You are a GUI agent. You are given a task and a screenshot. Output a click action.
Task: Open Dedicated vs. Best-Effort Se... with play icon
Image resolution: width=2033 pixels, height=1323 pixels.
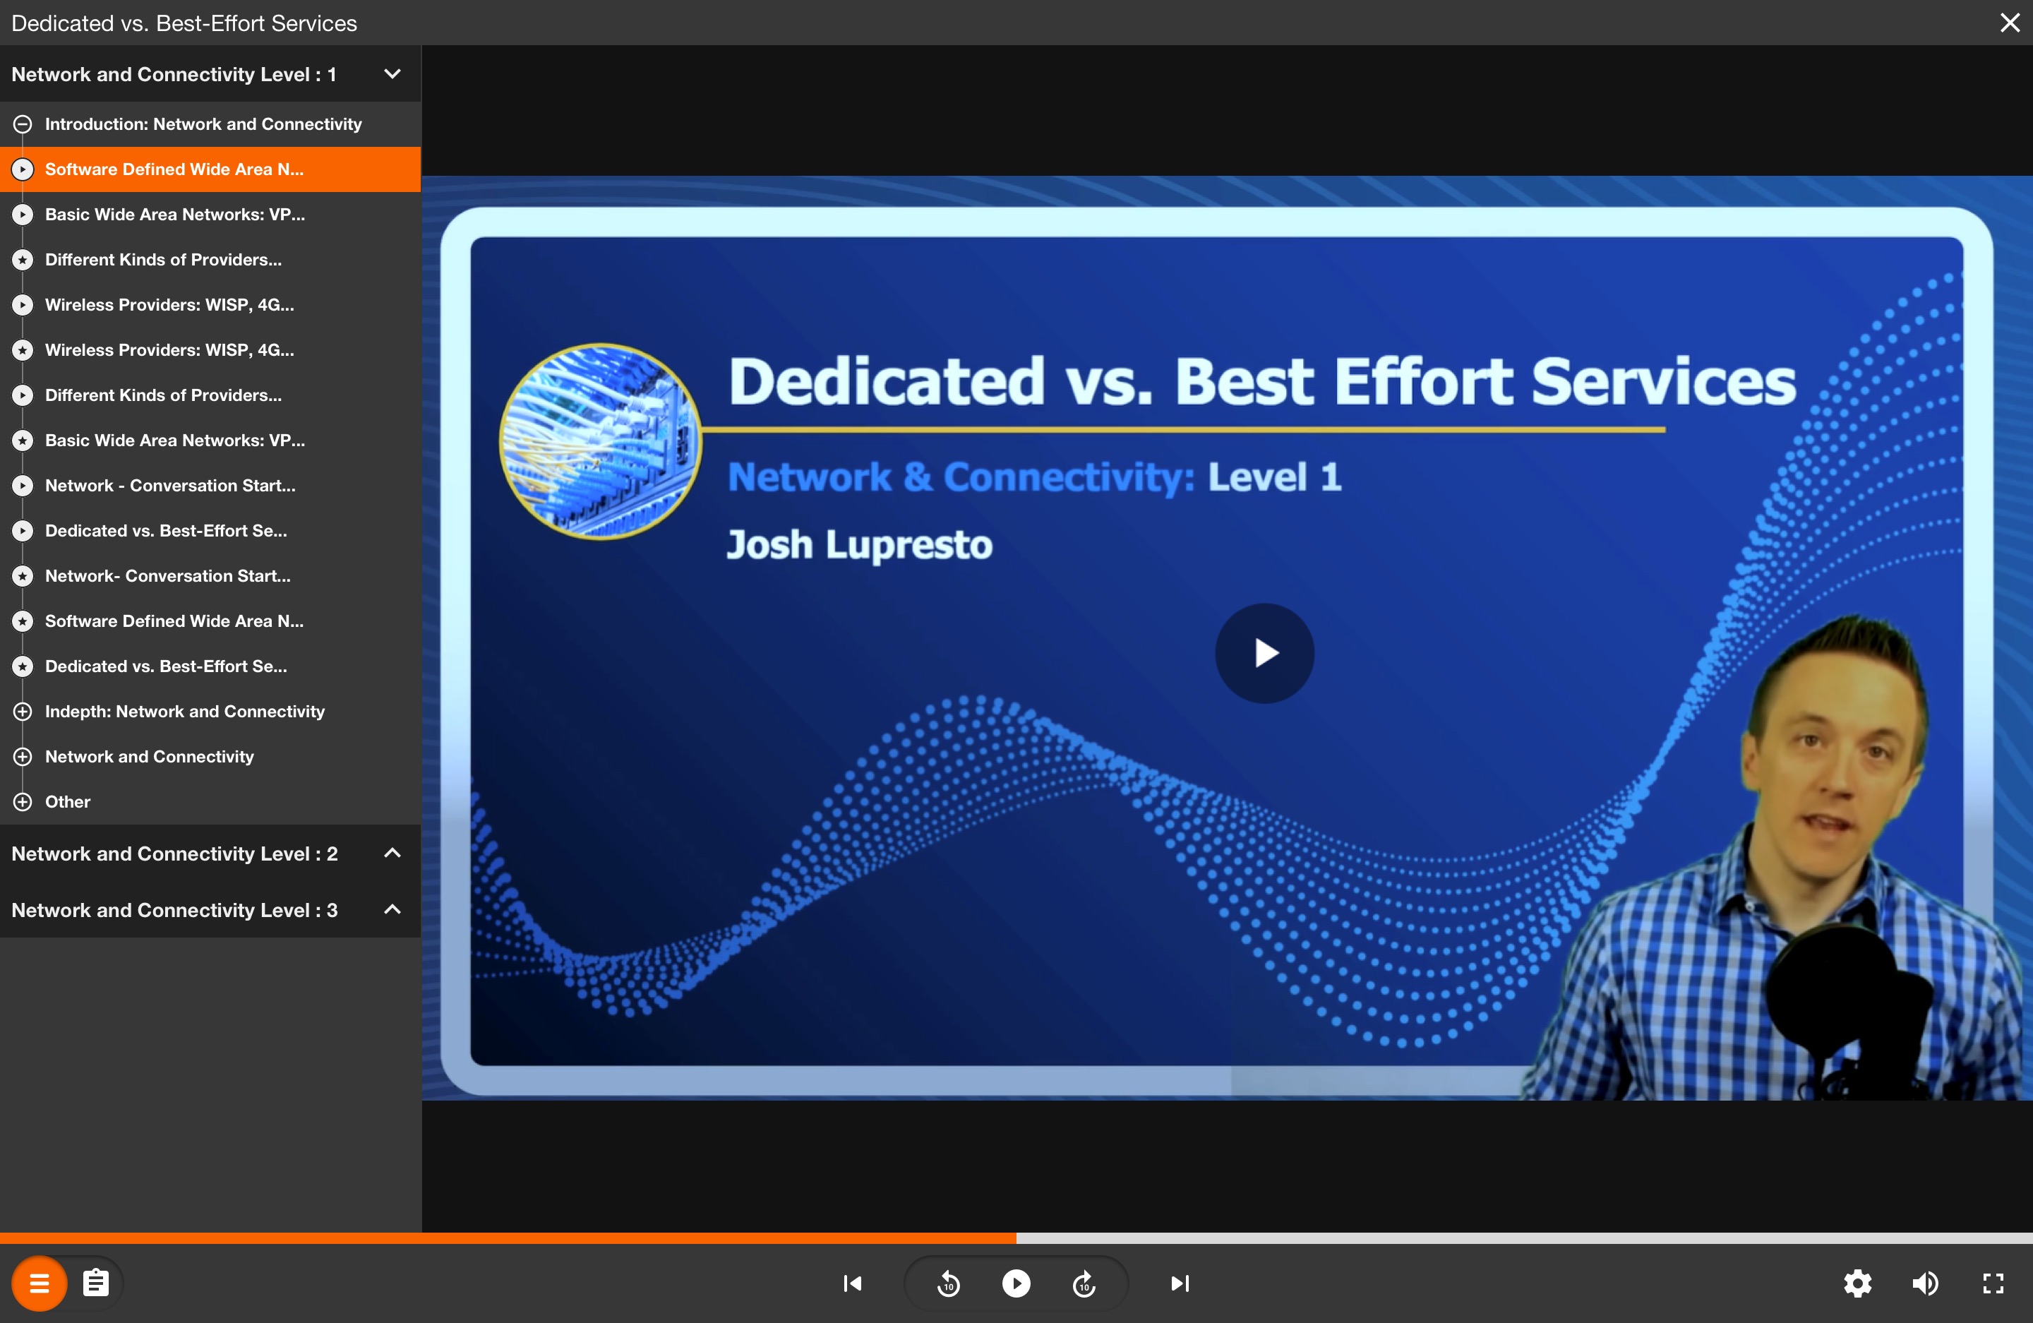click(x=210, y=530)
